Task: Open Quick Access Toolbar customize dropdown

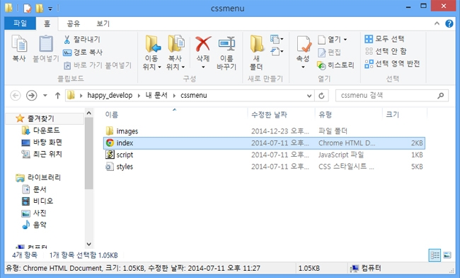Action: (50, 9)
